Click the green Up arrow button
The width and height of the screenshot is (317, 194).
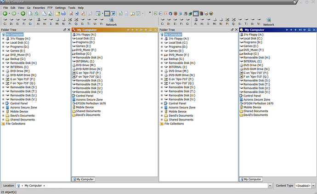pos(23,14)
